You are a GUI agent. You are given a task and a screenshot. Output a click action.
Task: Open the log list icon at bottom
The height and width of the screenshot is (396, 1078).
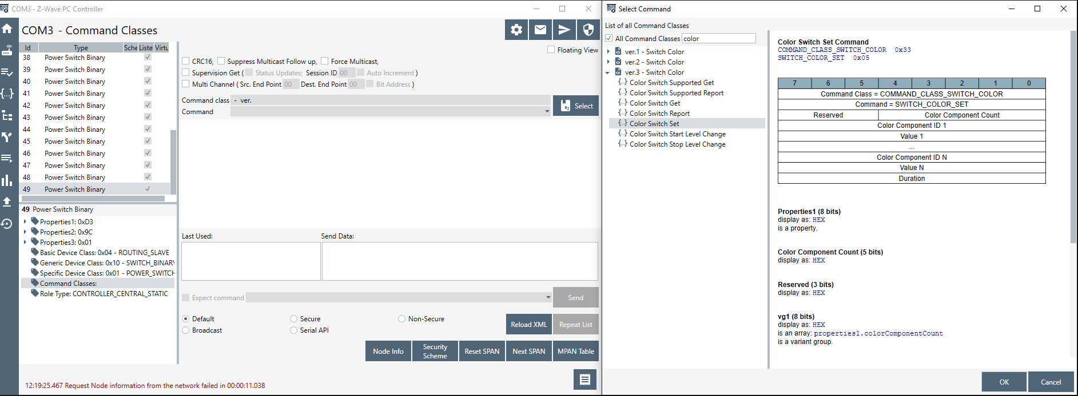[x=584, y=379]
